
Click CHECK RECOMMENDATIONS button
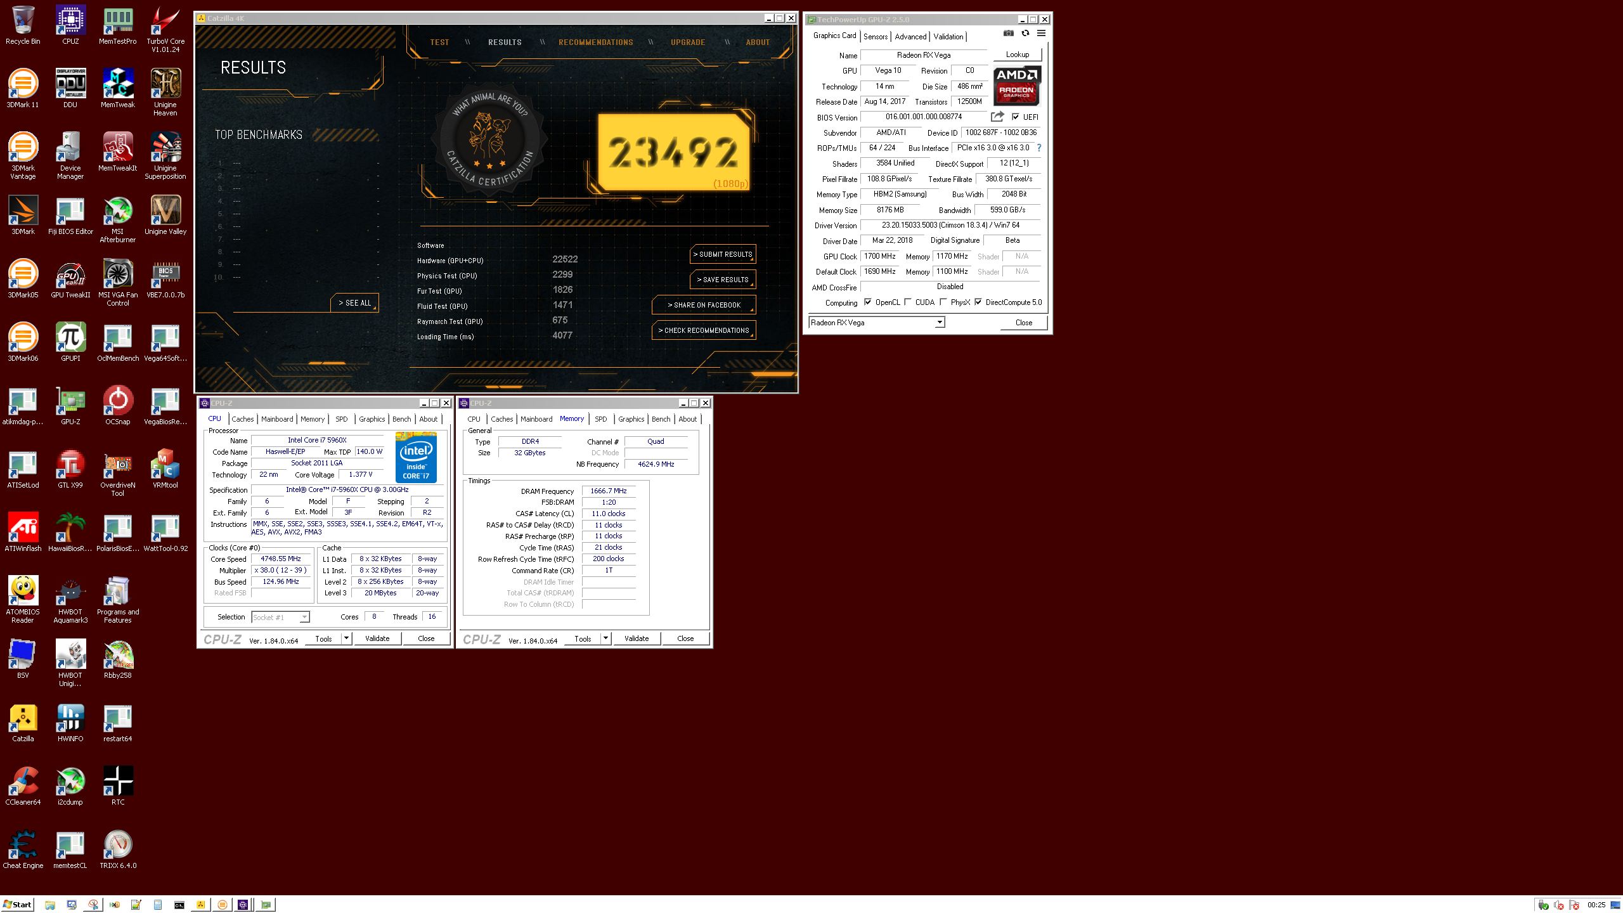pos(704,330)
